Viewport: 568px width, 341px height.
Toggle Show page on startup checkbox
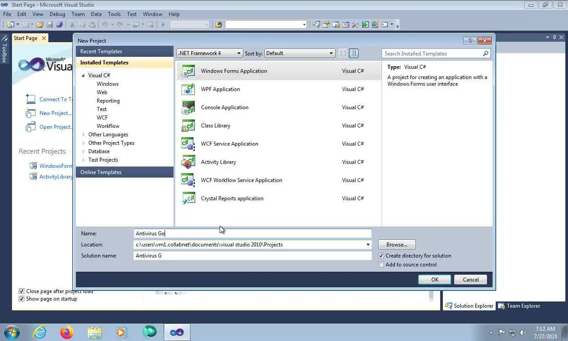[21, 299]
